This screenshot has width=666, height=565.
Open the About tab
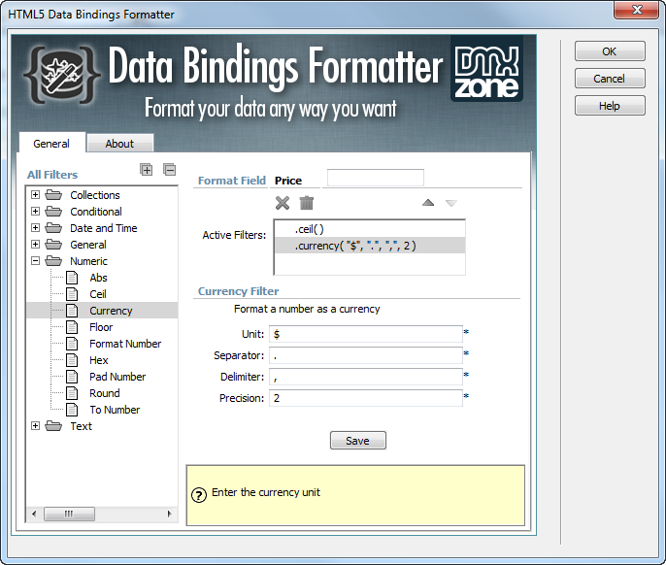pyautogui.click(x=119, y=144)
